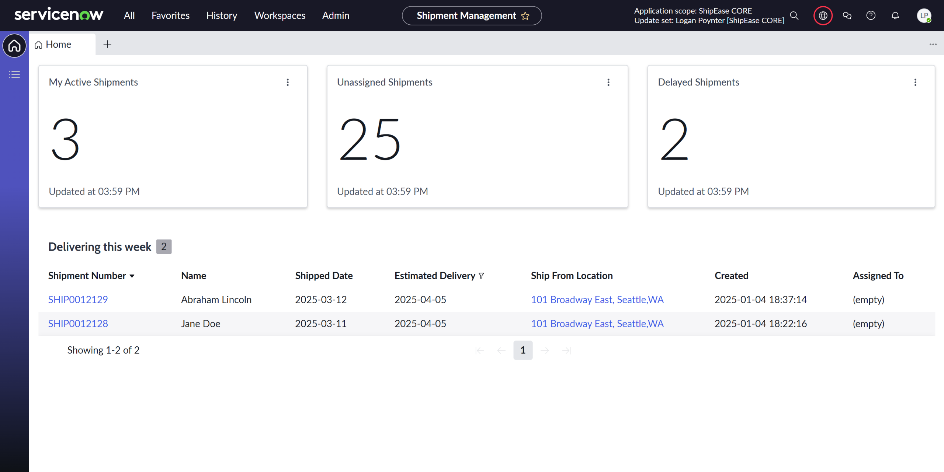Open My Active Shipments card options menu
Screen dimensions: 944x472
click(x=288, y=82)
